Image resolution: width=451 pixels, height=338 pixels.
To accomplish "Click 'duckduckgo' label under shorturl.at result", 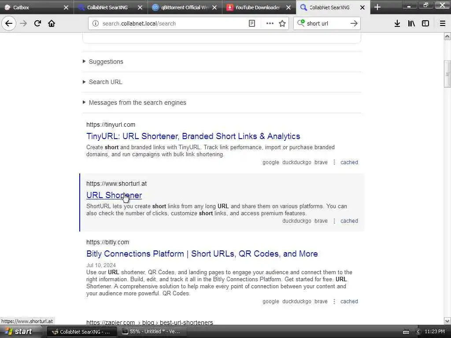I will [296, 221].
